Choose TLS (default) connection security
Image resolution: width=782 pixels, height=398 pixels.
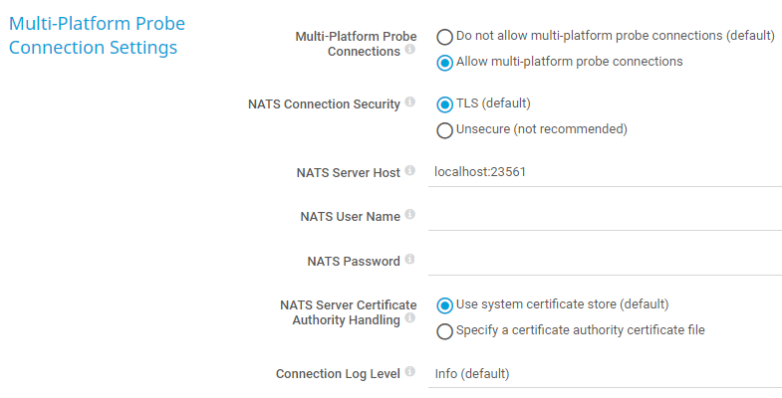coord(444,104)
